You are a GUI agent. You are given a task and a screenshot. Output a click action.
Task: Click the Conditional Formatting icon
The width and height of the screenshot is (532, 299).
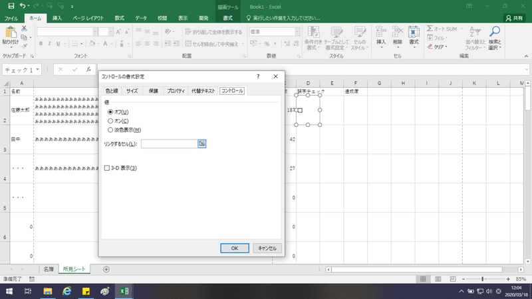(x=313, y=33)
